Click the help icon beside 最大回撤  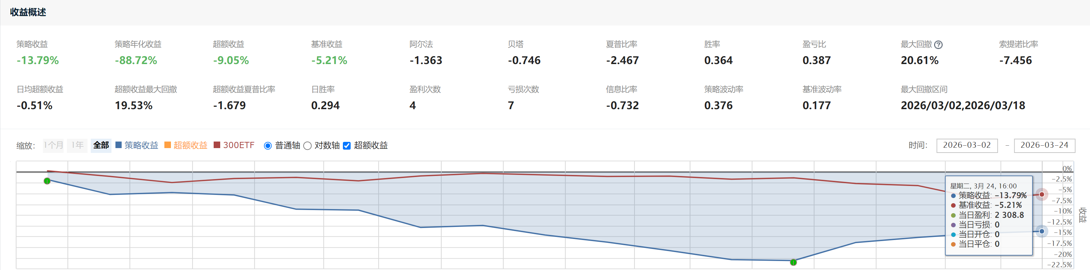pyautogui.click(x=938, y=44)
